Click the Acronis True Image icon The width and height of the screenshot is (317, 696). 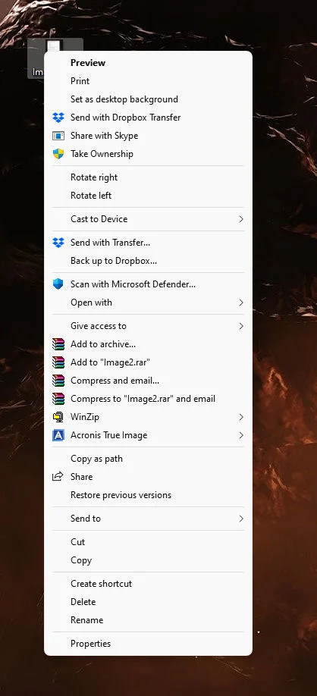[58, 435]
